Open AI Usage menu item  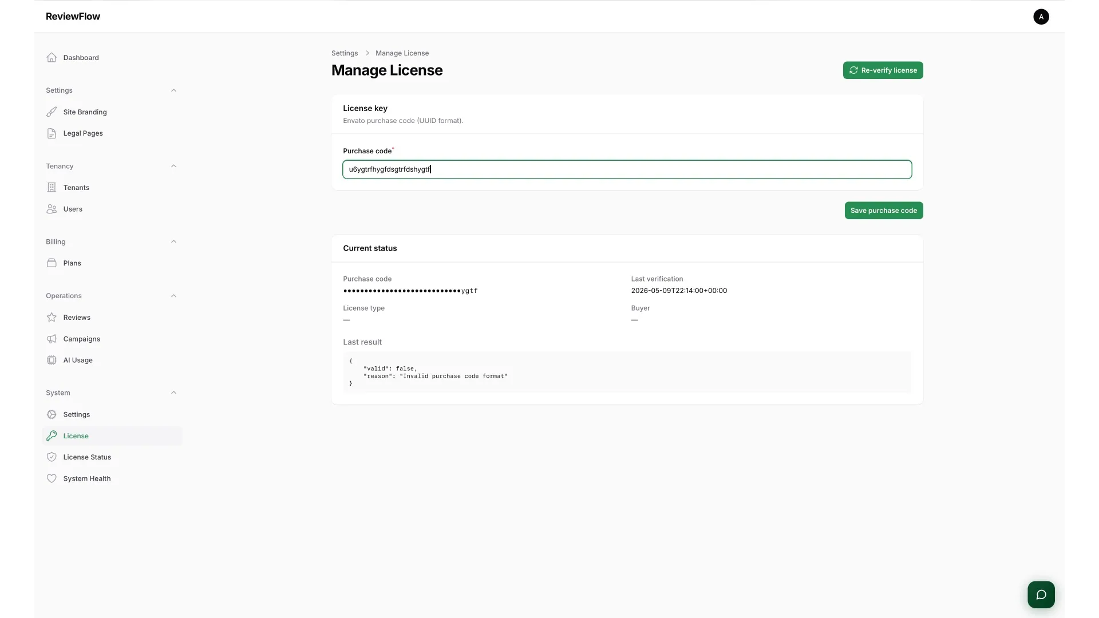pos(112,360)
